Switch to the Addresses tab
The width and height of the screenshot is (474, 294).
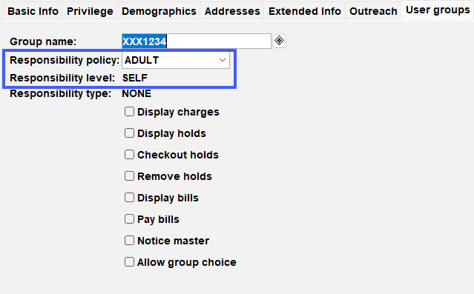tap(232, 11)
